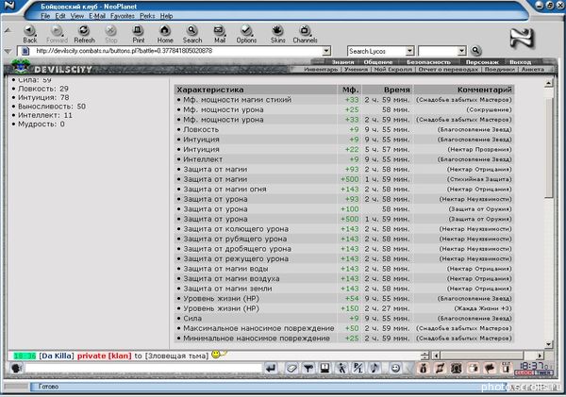Open the smiley picker icon

[395, 368]
